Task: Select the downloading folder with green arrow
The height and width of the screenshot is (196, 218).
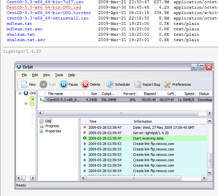Action: (32, 98)
